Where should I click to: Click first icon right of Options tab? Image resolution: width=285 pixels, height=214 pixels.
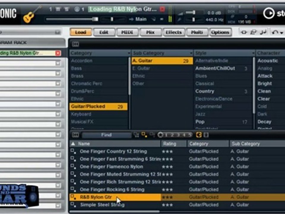tap(244, 32)
